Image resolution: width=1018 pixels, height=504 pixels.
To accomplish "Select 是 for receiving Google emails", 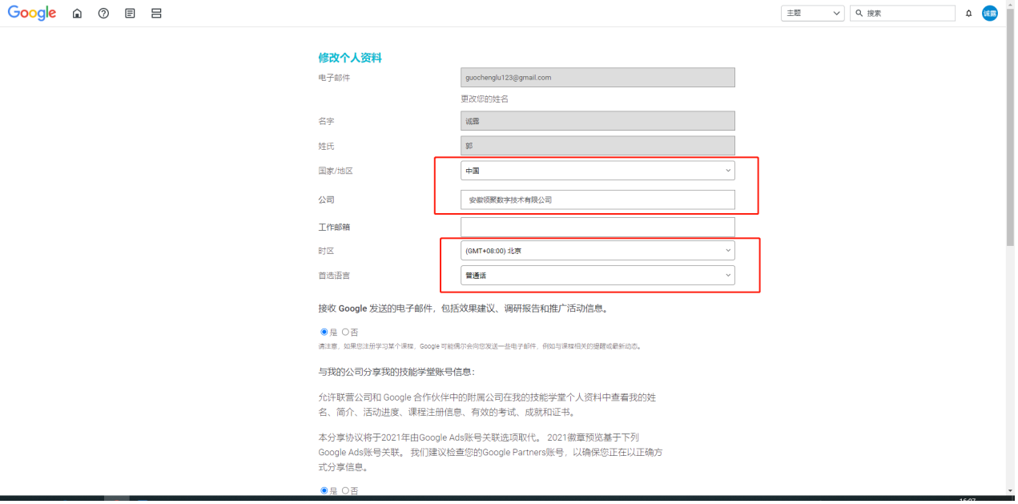I will click(x=324, y=332).
